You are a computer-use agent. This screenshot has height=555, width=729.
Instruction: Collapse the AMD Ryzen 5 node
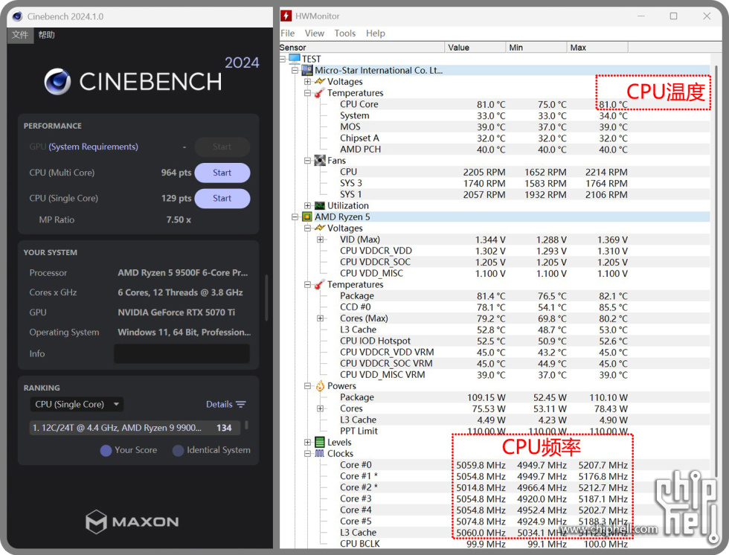(x=295, y=217)
